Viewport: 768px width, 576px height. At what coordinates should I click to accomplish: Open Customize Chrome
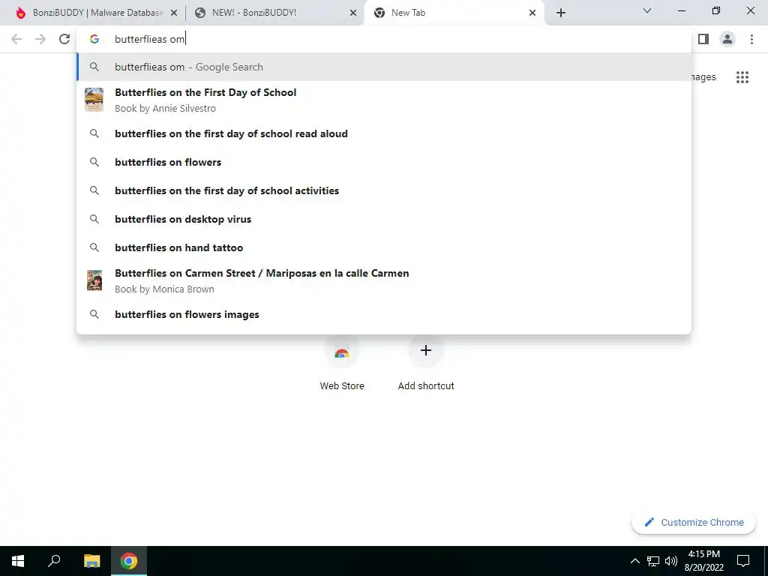694,522
